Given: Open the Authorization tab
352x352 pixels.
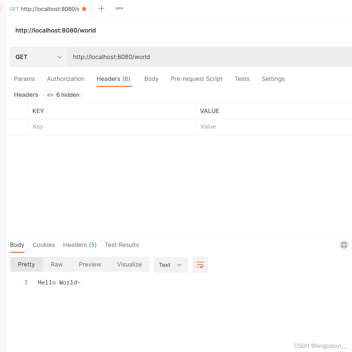Looking at the screenshot, I should point(66,79).
